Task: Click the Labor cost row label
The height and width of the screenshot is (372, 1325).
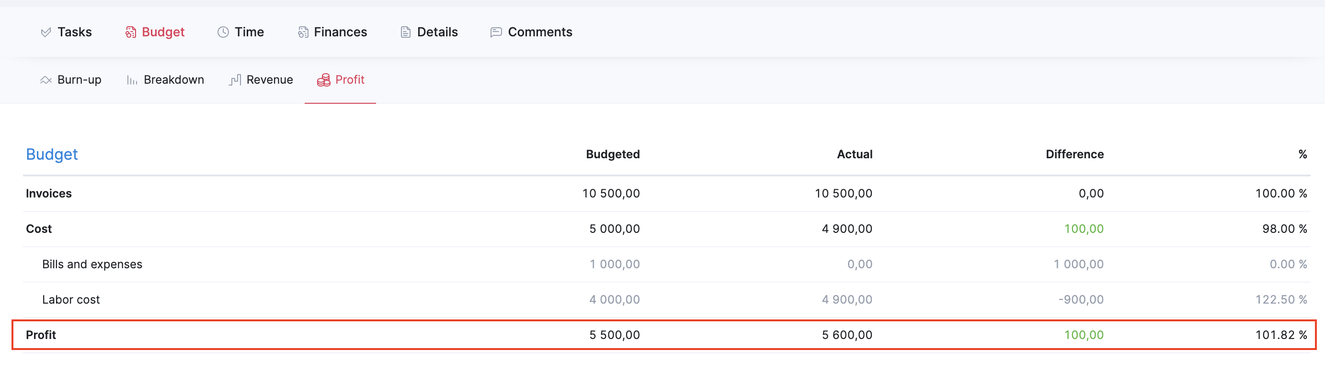Action: tap(71, 300)
